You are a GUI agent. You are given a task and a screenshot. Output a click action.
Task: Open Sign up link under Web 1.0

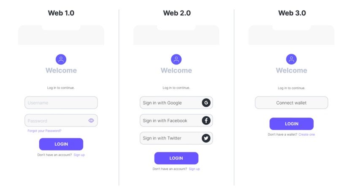[79, 155]
